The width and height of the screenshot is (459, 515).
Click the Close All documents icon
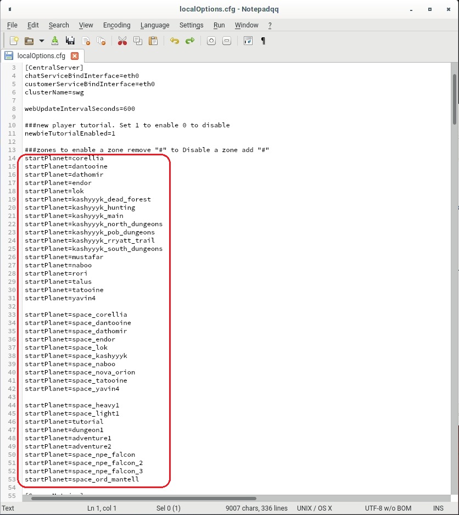point(101,41)
